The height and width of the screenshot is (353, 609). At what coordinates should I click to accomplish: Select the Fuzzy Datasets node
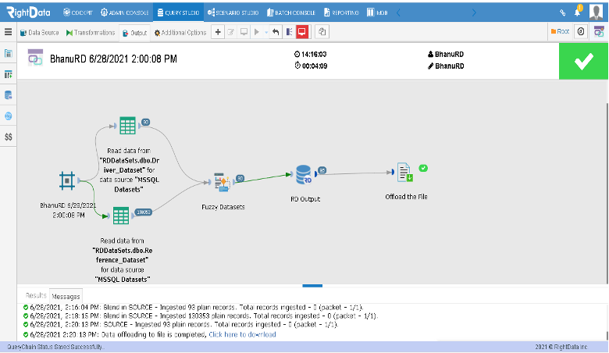(223, 182)
